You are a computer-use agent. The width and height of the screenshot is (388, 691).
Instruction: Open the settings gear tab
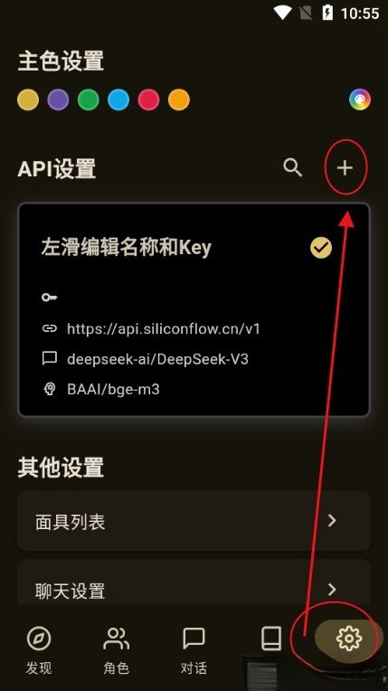click(x=349, y=639)
